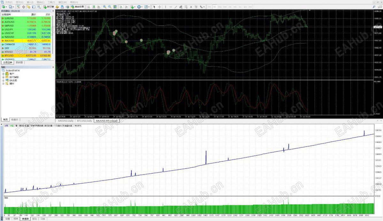Toggle the Strategy Tester icon
This screenshot has width=383, height=221.
click(x=39, y=7)
